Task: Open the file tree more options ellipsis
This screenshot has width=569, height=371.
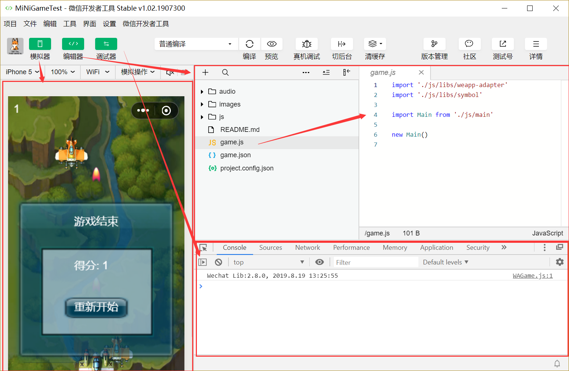Action: 306,72
